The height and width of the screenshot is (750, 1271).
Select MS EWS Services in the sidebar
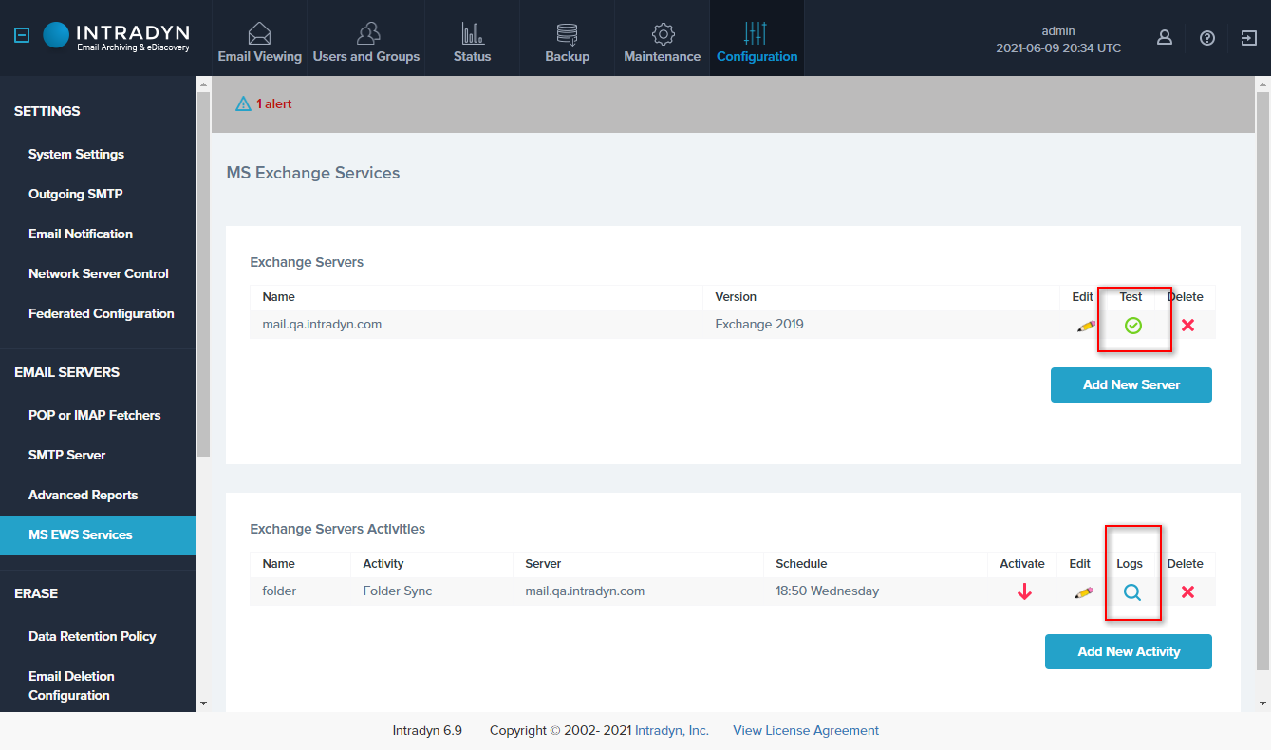coord(98,534)
